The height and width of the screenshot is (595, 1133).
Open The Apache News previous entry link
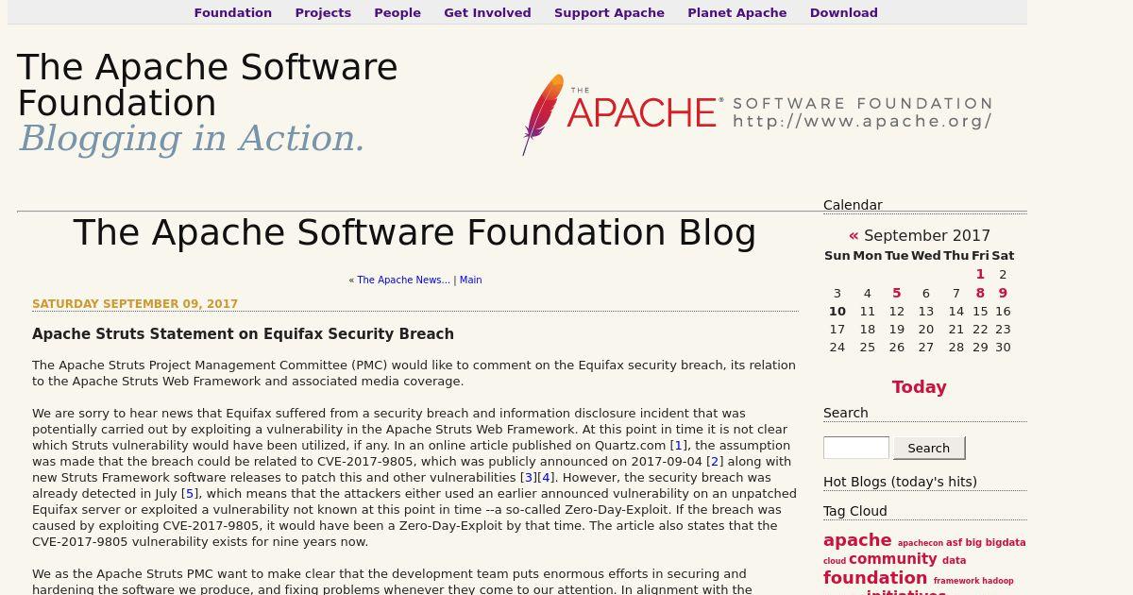[403, 280]
